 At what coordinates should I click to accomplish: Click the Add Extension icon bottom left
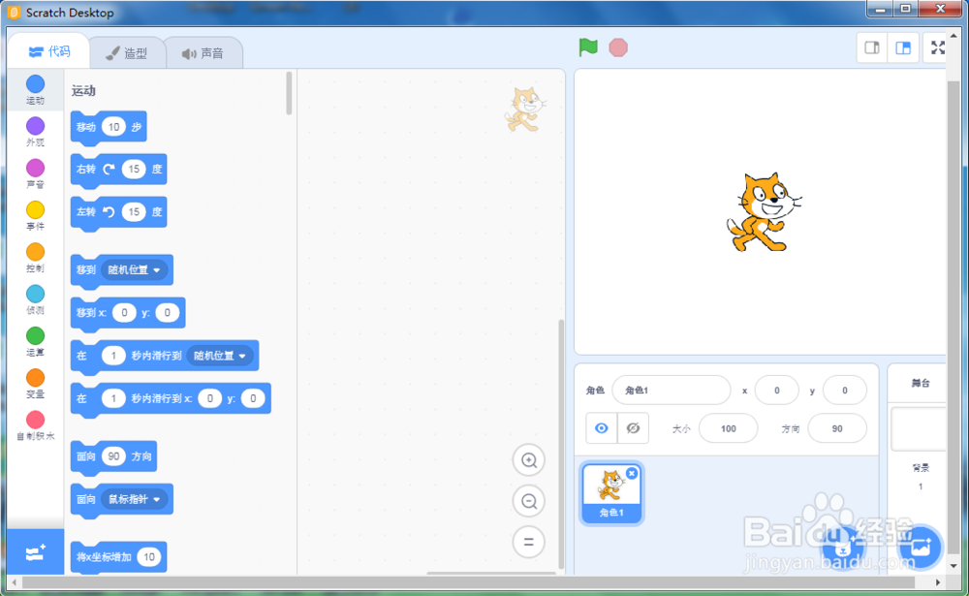(35, 552)
